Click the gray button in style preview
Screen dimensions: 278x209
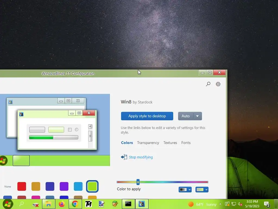point(37,130)
